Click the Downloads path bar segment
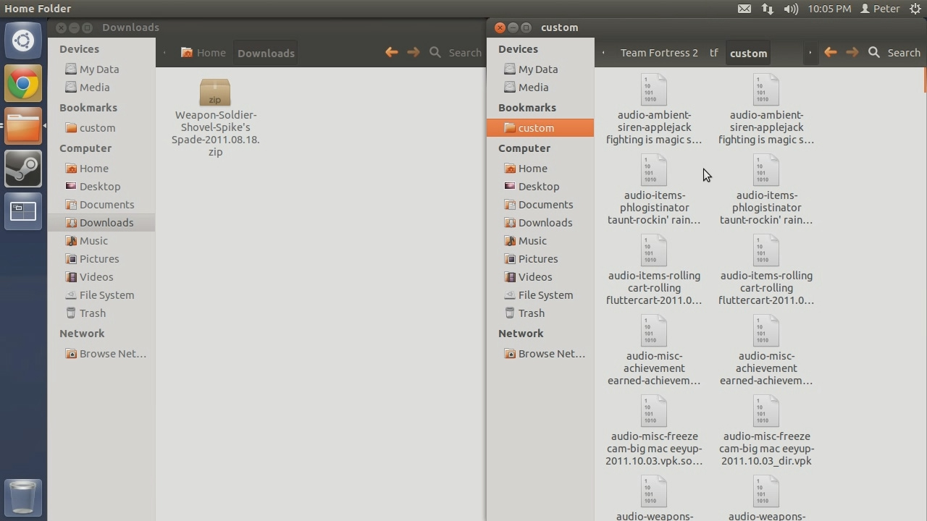 point(266,53)
